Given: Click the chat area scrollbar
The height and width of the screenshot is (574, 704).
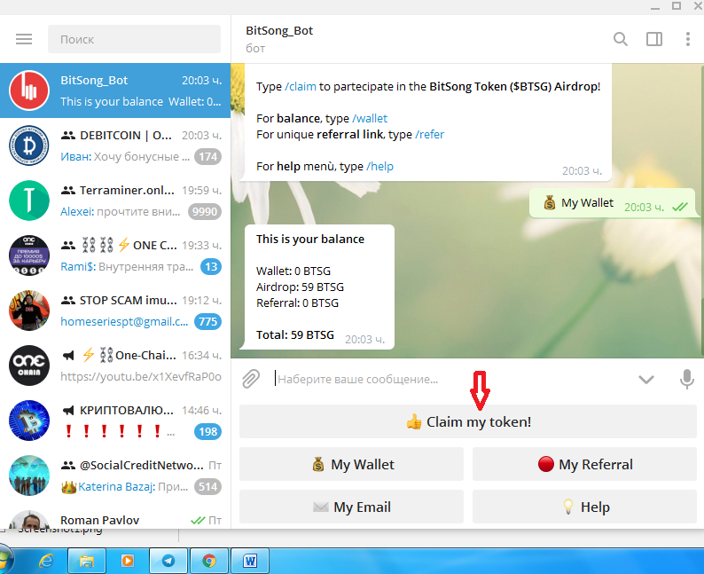Looking at the screenshot, I should (x=701, y=211).
